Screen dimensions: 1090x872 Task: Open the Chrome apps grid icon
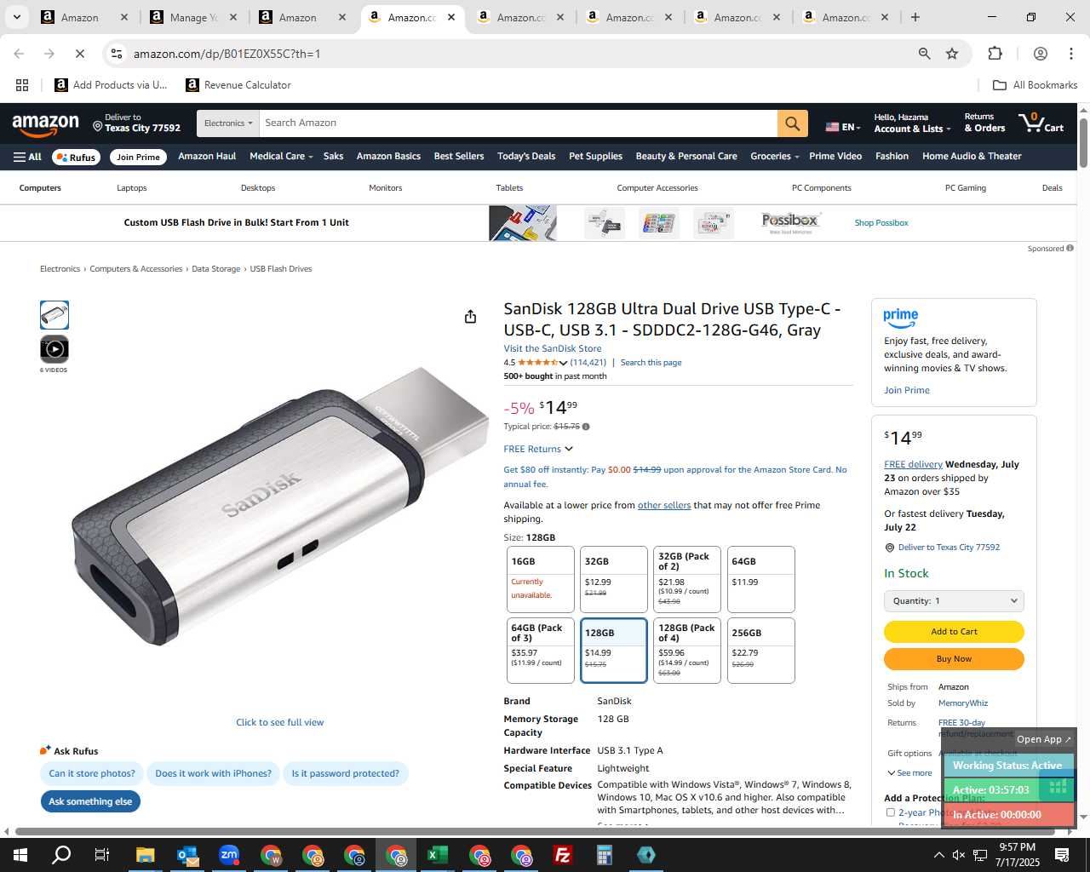pyautogui.click(x=22, y=85)
